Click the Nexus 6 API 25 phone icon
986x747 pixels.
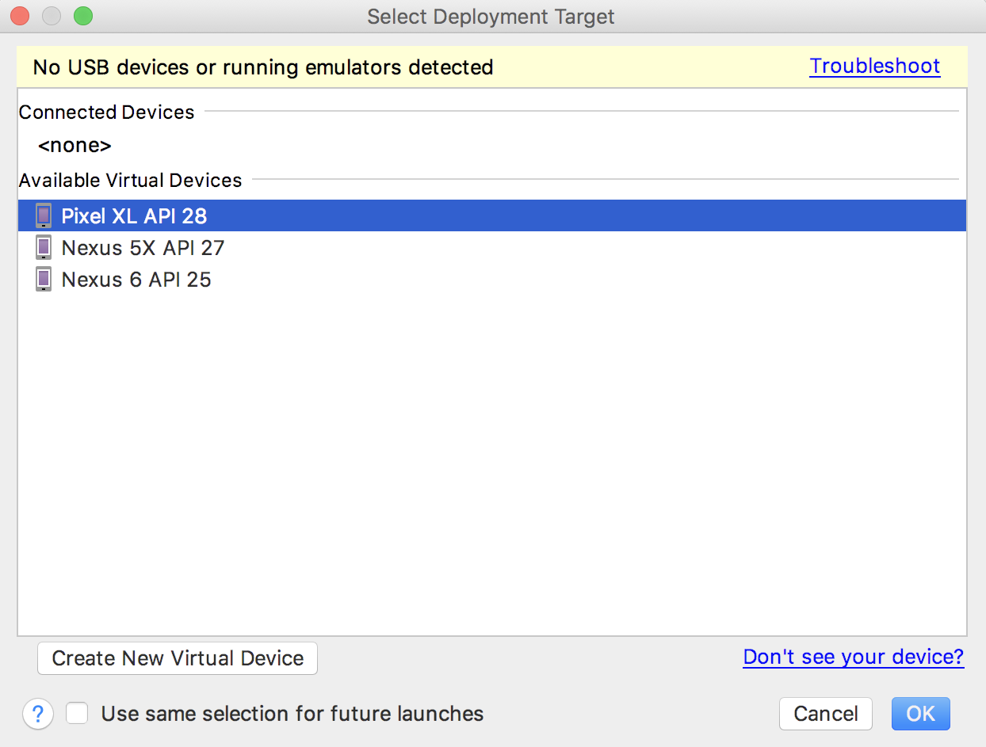pyautogui.click(x=44, y=280)
